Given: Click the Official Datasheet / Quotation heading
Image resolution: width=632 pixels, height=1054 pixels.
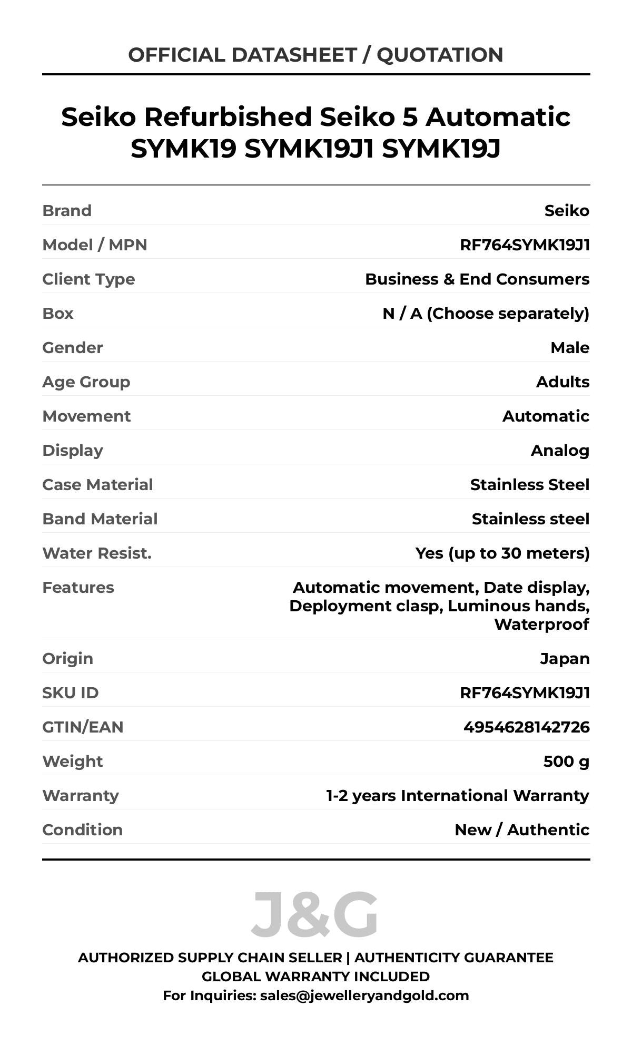Looking at the screenshot, I should point(315,55).
